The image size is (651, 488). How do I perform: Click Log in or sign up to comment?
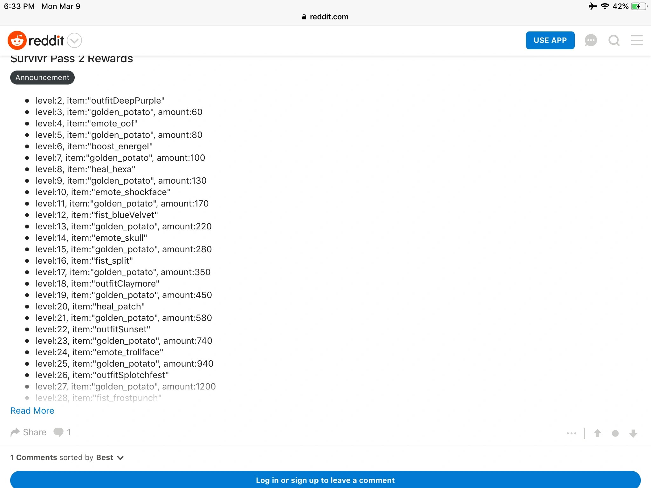[325, 480]
